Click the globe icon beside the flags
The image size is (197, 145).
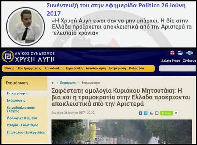tap(189, 53)
